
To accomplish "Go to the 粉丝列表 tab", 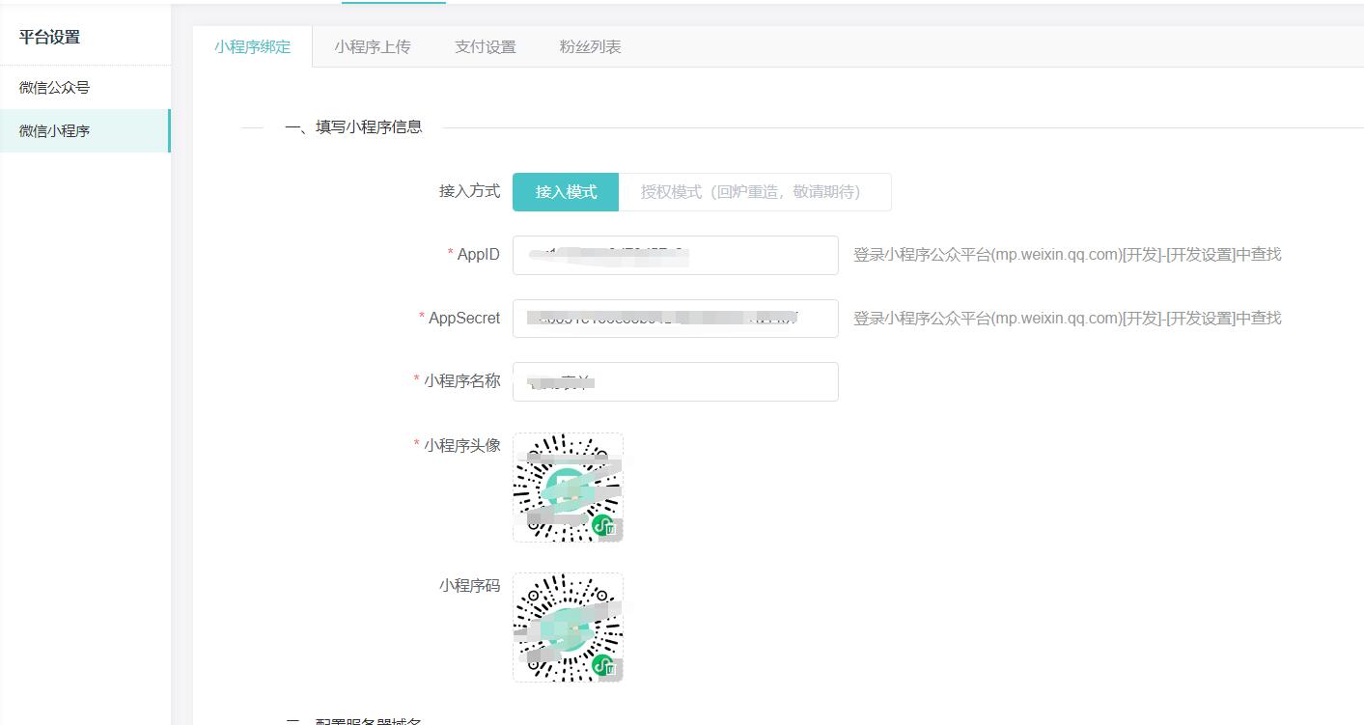I will coord(590,46).
